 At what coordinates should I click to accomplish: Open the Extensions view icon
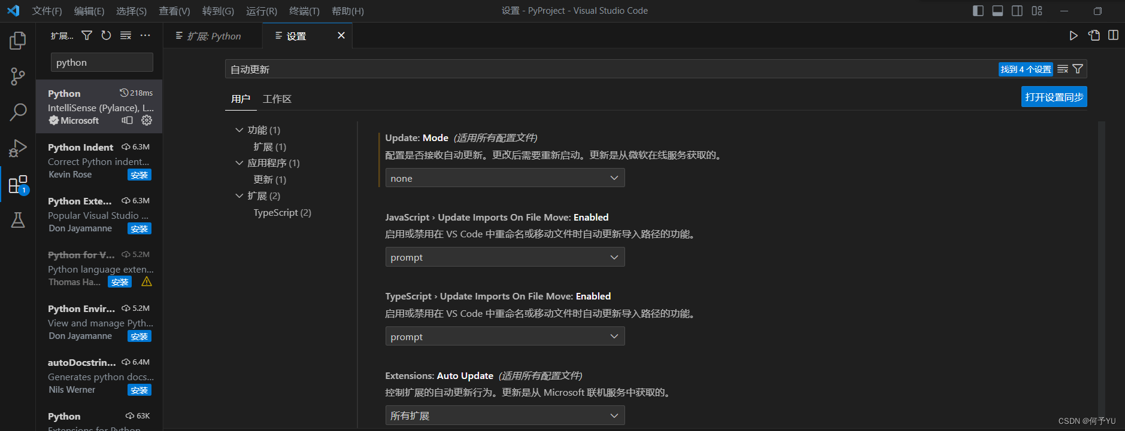[18, 184]
